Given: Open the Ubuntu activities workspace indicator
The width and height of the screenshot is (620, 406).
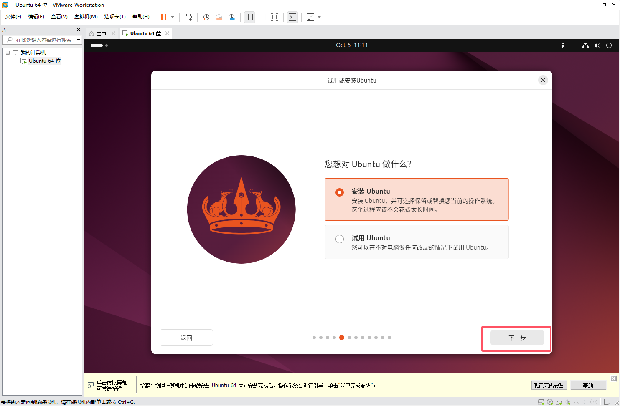Looking at the screenshot, I should (99, 45).
